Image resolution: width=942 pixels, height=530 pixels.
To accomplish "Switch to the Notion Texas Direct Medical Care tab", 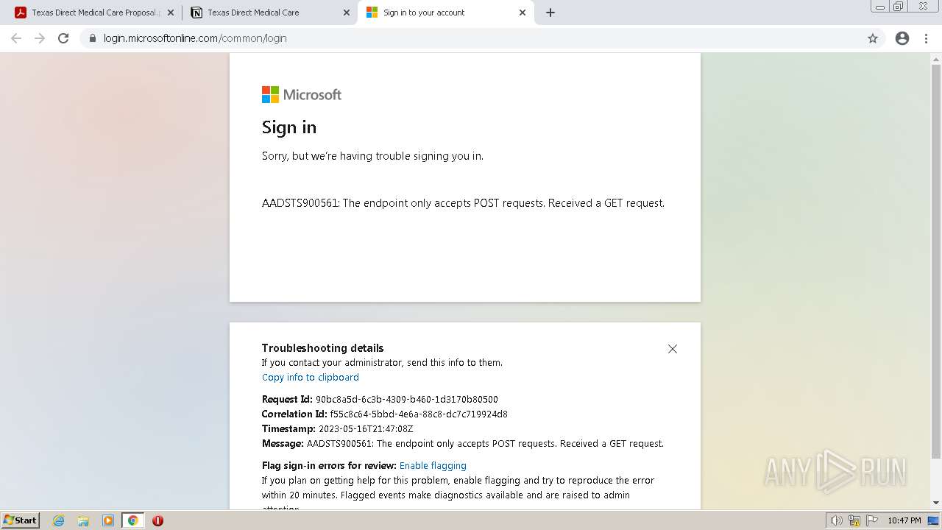I will click(x=269, y=13).
